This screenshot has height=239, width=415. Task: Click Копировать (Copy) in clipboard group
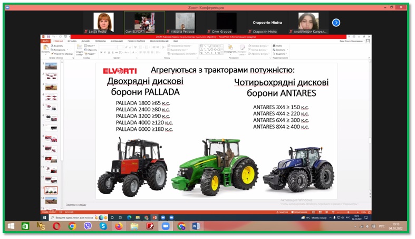59,50
